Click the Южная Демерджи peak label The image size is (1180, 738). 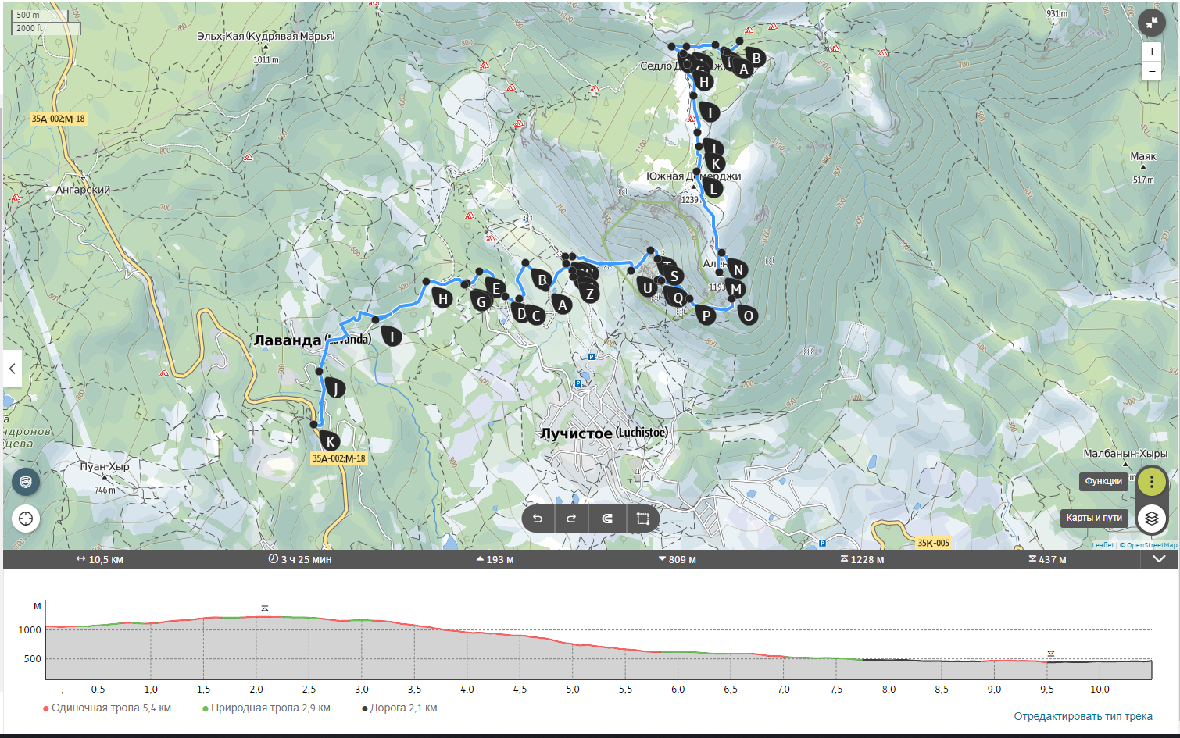[x=693, y=176]
